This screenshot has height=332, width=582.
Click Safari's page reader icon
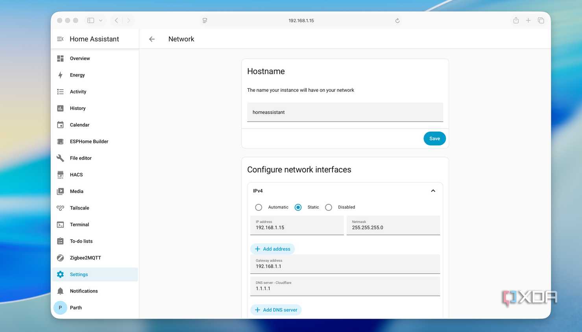coord(205,20)
